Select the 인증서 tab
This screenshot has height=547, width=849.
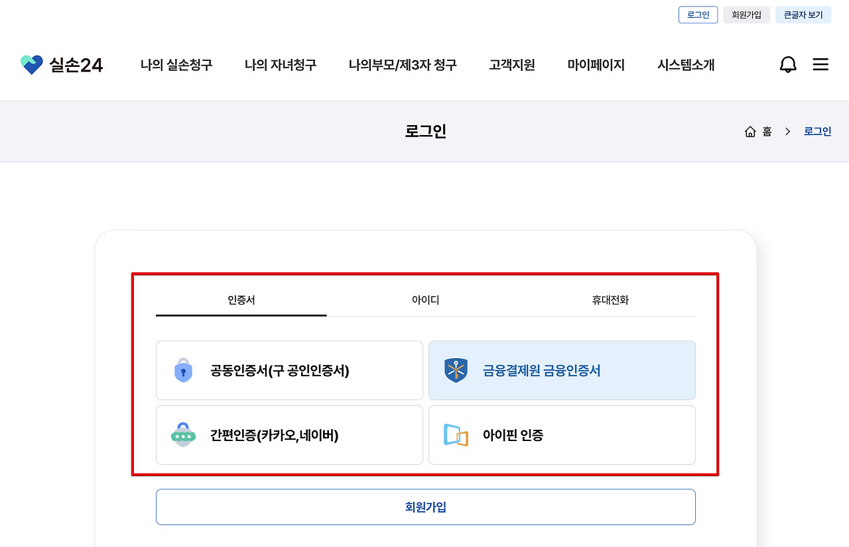[241, 300]
